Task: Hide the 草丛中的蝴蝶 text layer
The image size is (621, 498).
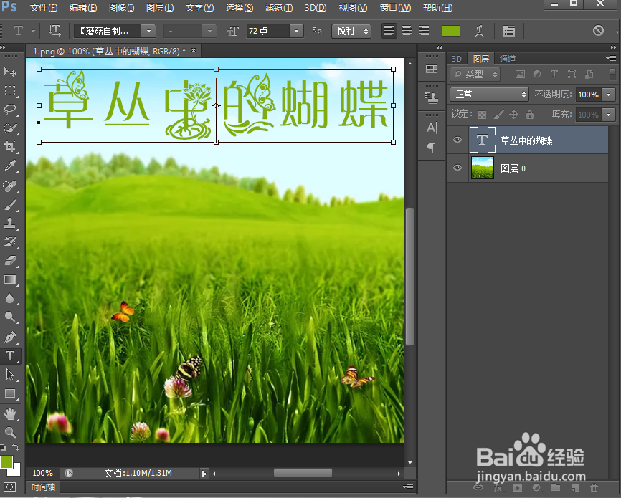Action: coord(458,140)
